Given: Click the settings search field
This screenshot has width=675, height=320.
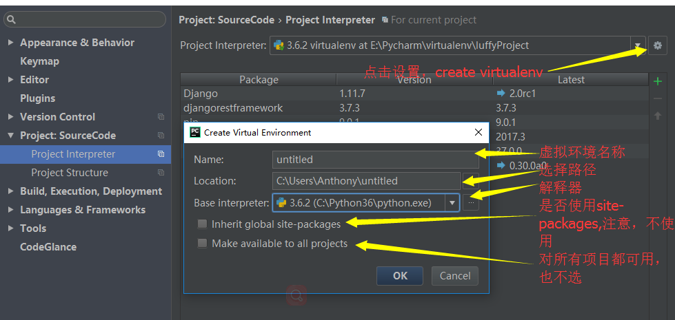Looking at the screenshot, I should pyautogui.click(x=85, y=19).
